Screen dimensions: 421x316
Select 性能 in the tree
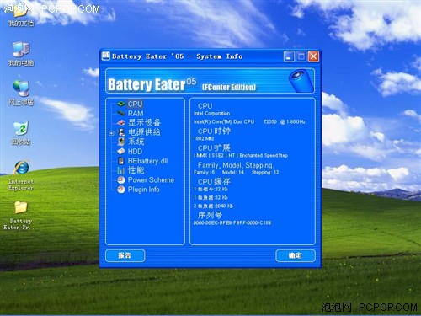pos(136,170)
